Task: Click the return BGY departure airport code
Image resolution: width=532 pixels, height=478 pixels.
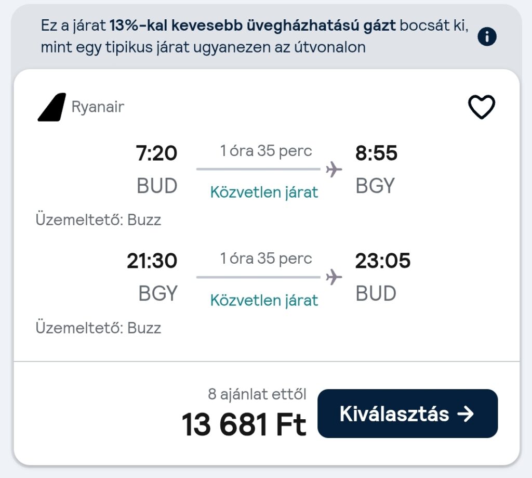Action: click(158, 294)
